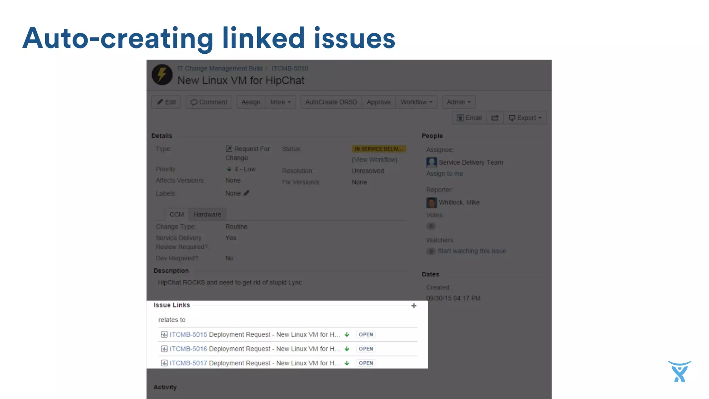Click the View Workflow link
The width and height of the screenshot is (709, 399).
(x=375, y=160)
